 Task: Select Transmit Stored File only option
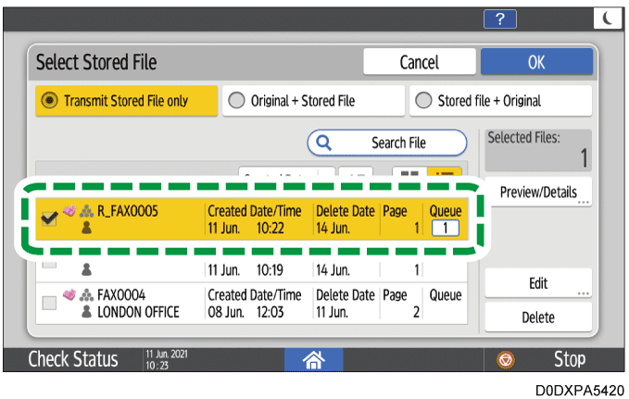(126, 101)
